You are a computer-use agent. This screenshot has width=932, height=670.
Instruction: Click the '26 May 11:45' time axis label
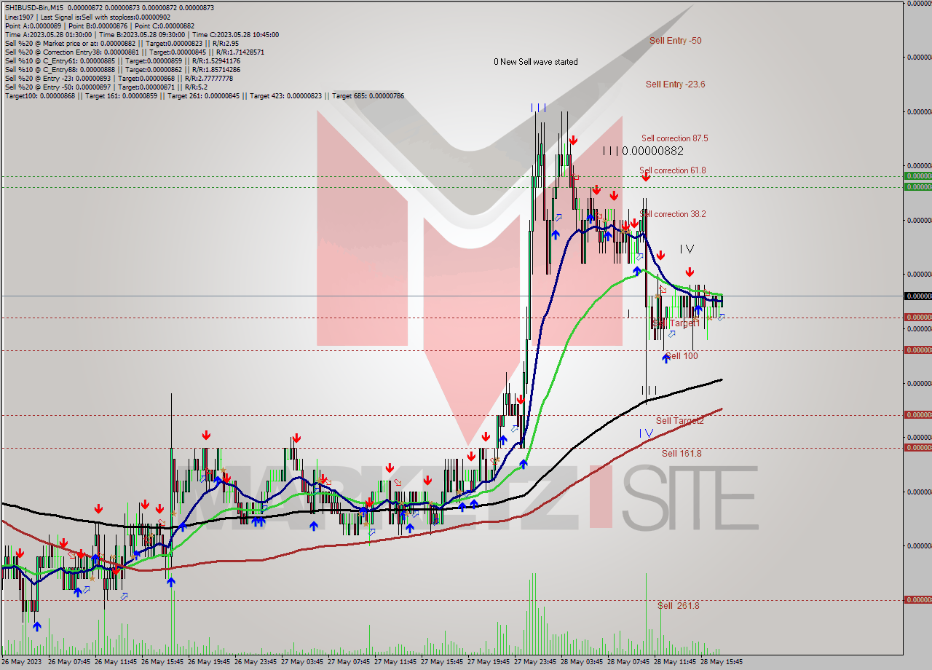pos(116,662)
